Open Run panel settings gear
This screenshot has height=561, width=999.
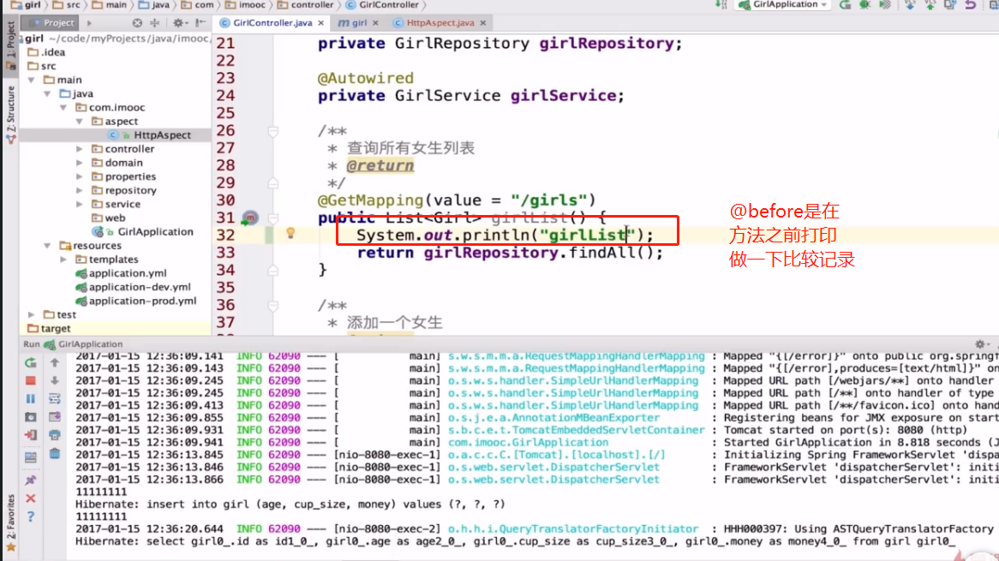(x=980, y=343)
